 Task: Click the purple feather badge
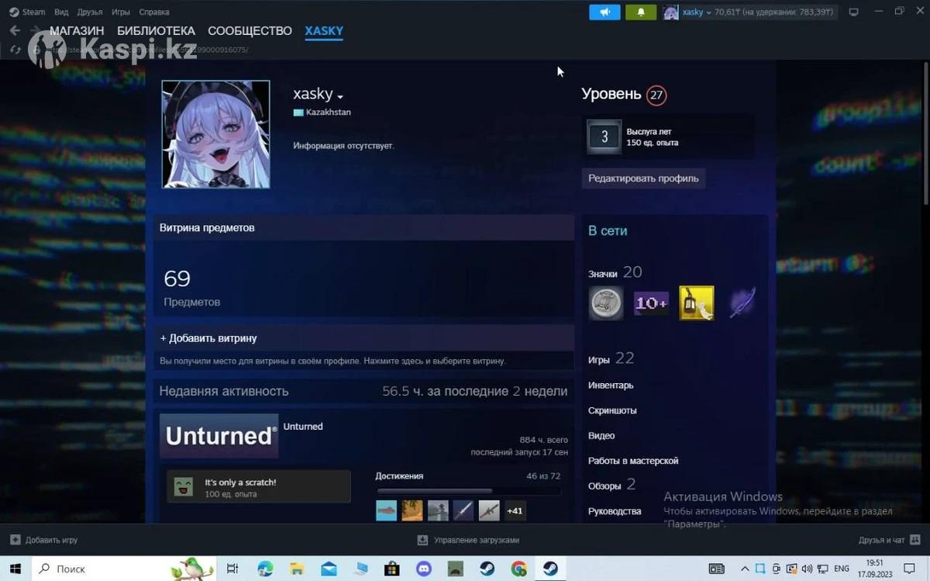pyautogui.click(x=742, y=303)
